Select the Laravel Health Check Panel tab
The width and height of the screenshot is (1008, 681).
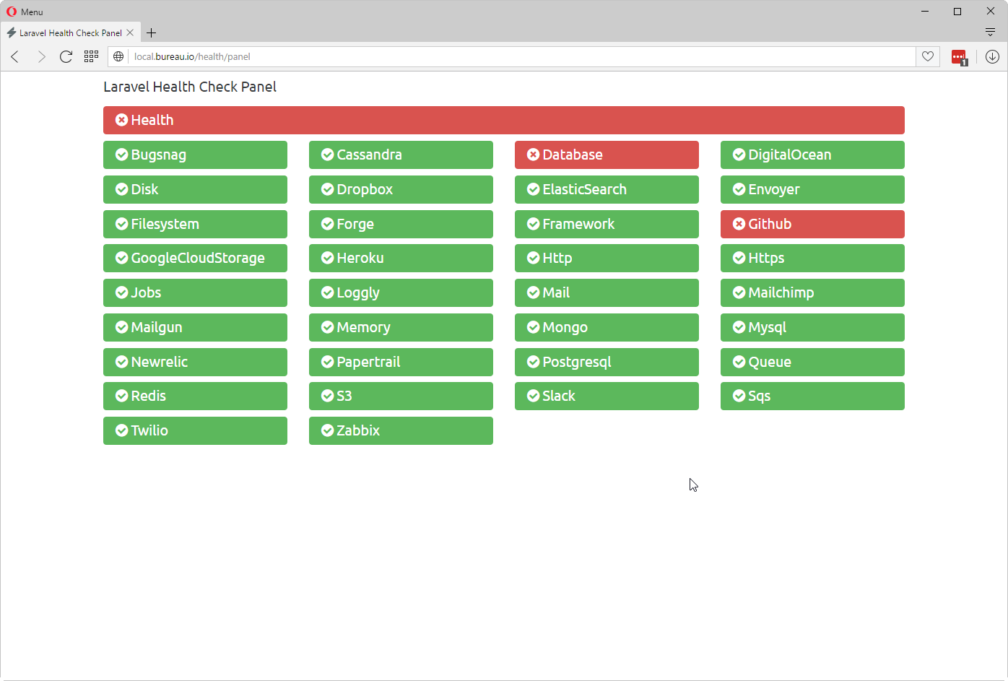[70, 32]
